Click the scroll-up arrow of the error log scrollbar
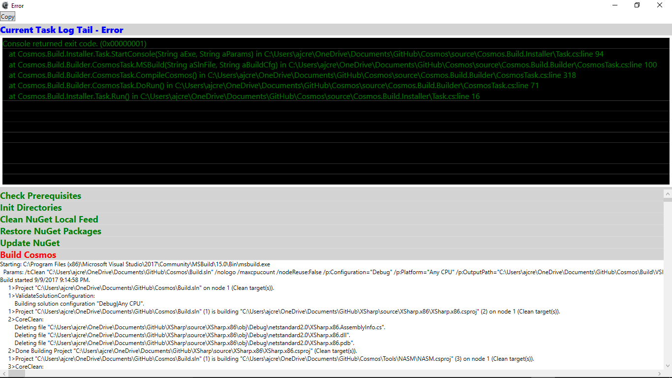Viewport: 672px width, 378px height. pos(669,42)
